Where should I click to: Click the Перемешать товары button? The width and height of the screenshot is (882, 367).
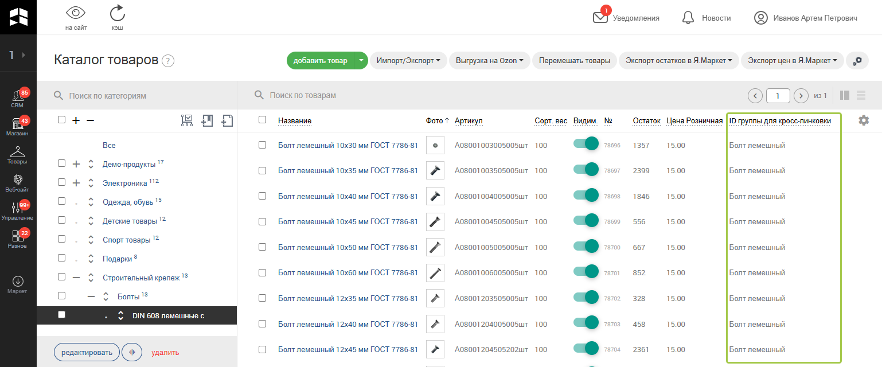(x=575, y=61)
